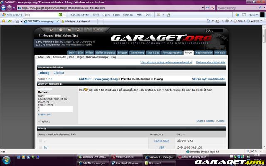Click the Favorites star icon
Viewport: 266px width, 166px height.
point(4,21)
